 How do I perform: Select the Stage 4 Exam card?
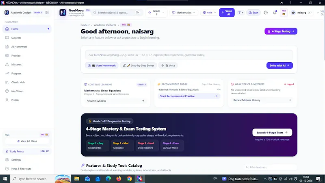(172, 146)
